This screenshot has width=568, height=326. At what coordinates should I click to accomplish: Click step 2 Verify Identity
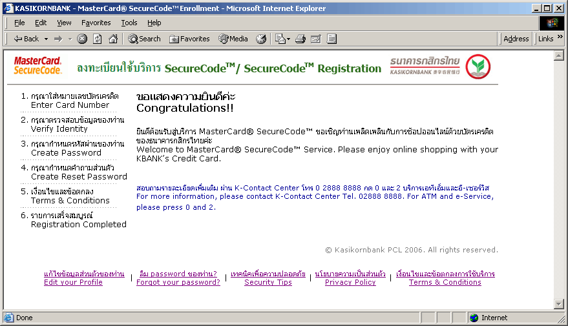coord(72,125)
